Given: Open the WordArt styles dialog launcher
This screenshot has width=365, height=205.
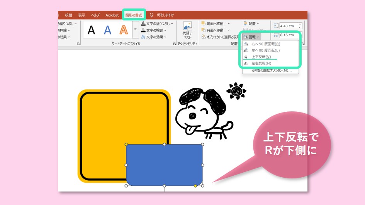Looking at the screenshot, I should (x=174, y=44).
